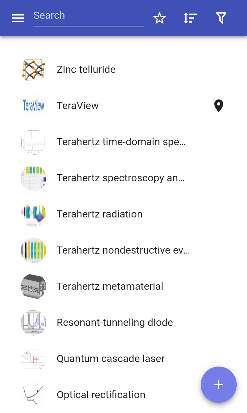Open the Terahertz spectroscopy and technology item
The image size is (247, 413).
click(123, 178)
